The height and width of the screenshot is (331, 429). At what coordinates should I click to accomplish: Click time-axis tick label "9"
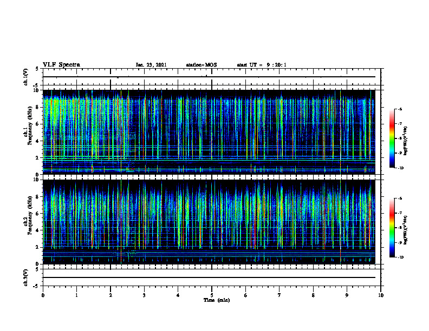tap(347, 295)
